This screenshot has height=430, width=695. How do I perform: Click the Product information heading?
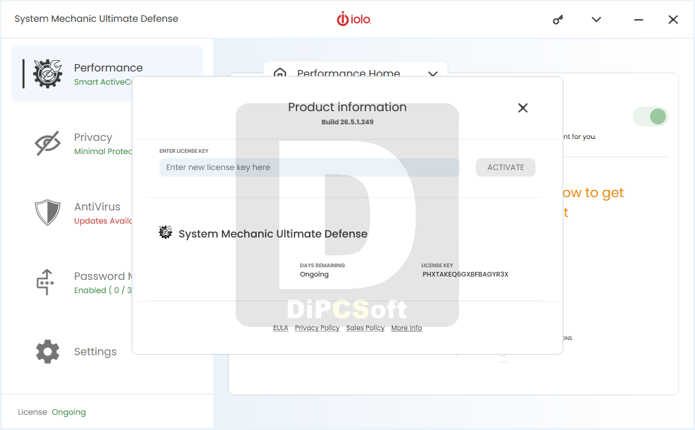click(347, 107)
